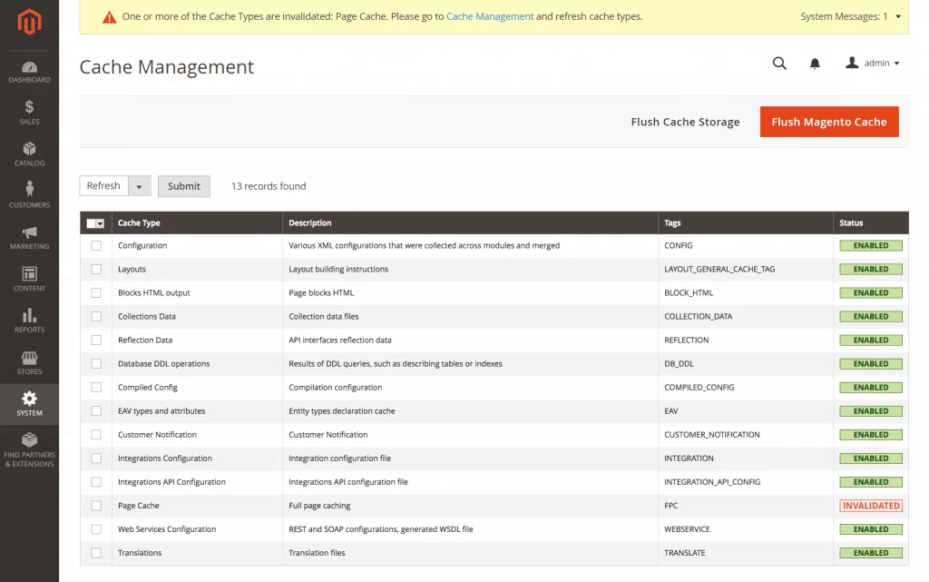This screenshot has height=582, width=929.
Task: Check the Integrations Configuration checkbox
Action: coord(96,459)
